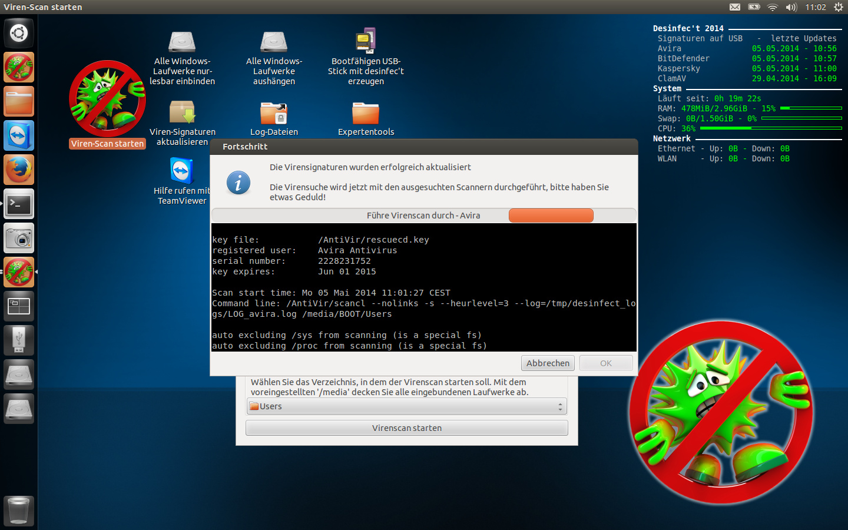848x530 pixels.
Task: Open the system gear session menu
Action: (839, 7)
